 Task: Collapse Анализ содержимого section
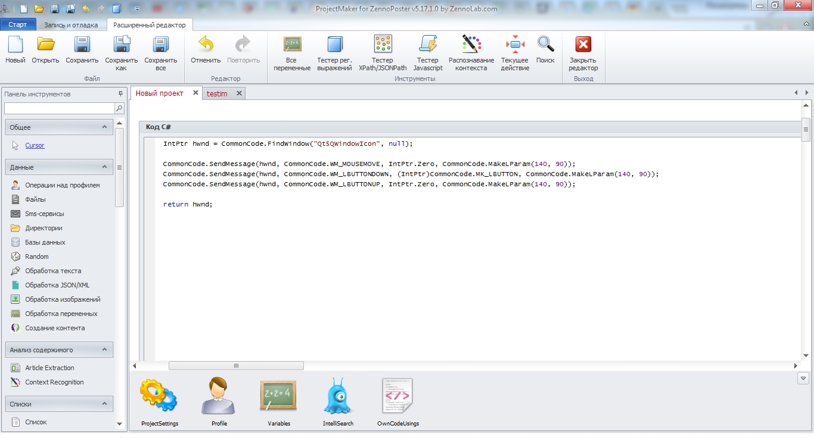(104, 350)
